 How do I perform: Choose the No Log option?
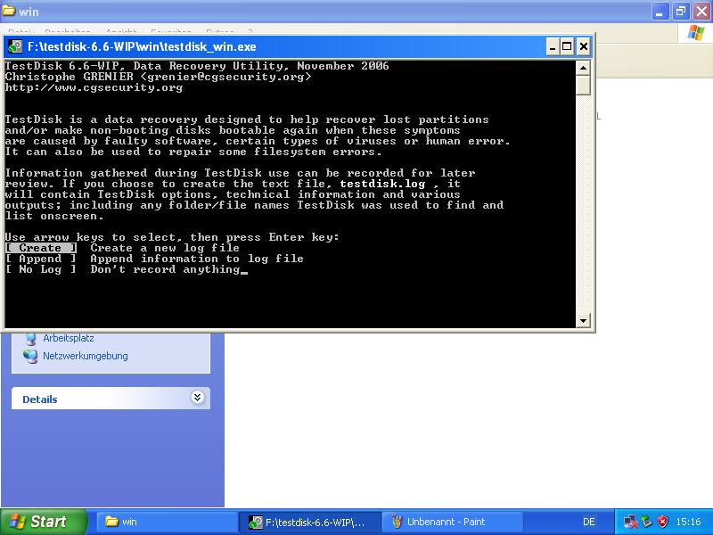(x=41, y=269)
